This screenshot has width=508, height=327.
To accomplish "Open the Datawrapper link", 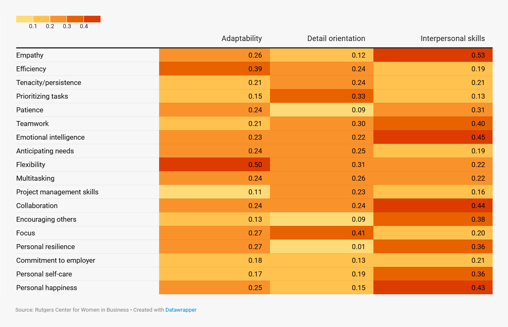I will (x=181, y=310).
